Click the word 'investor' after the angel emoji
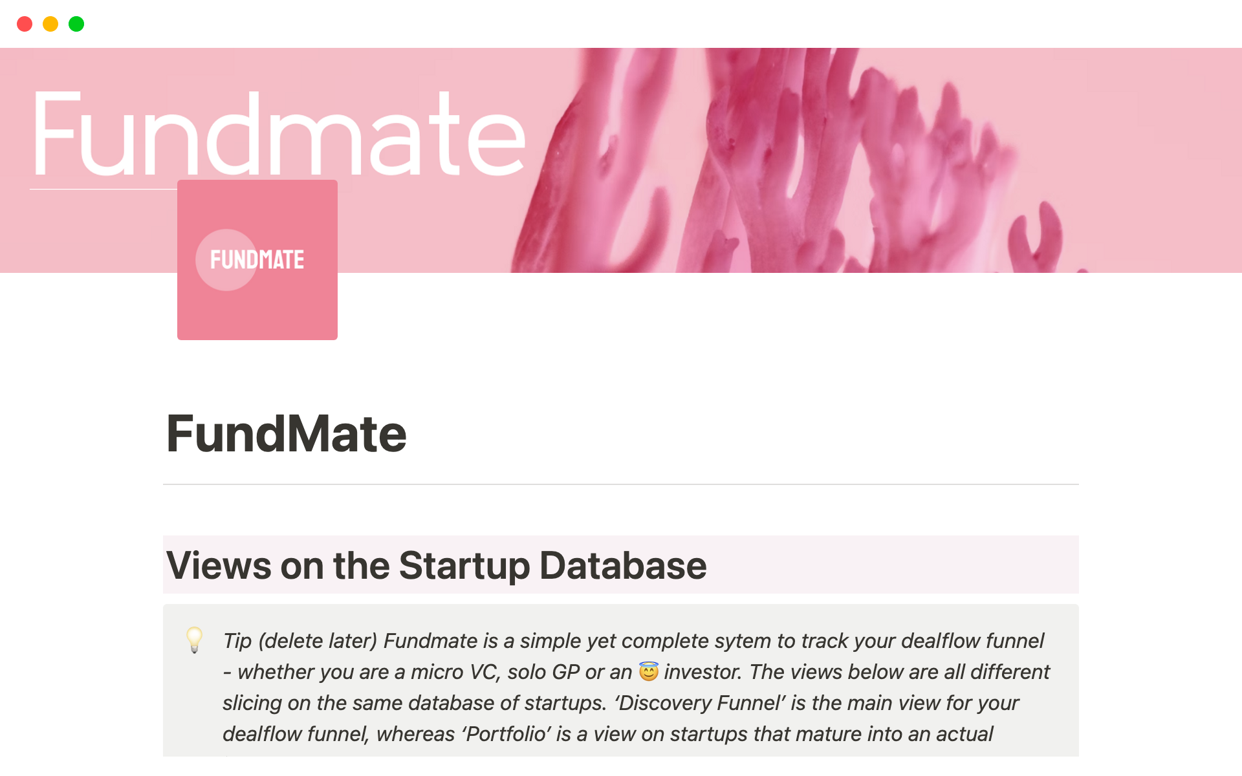Viewport: 1242px width, 776px height. coord(702,672)
